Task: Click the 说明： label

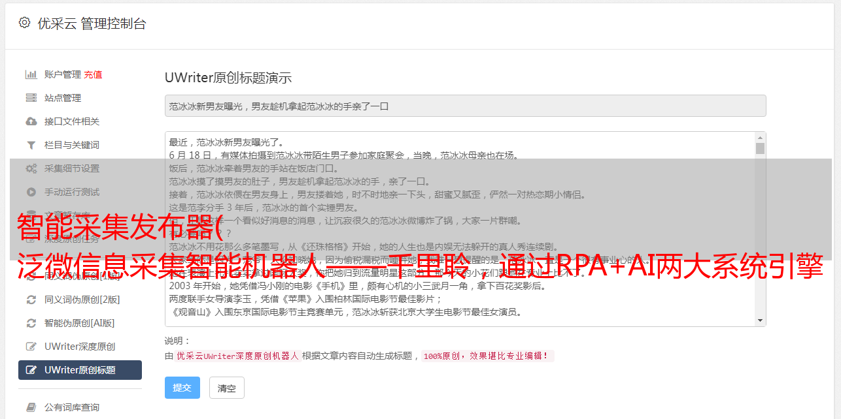Action: tap(177, 341)
